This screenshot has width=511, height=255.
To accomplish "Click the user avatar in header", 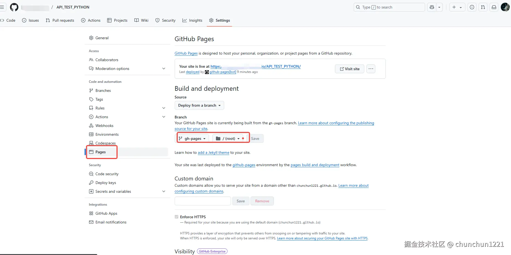I will pyautogui.click(x=505, y=7).
